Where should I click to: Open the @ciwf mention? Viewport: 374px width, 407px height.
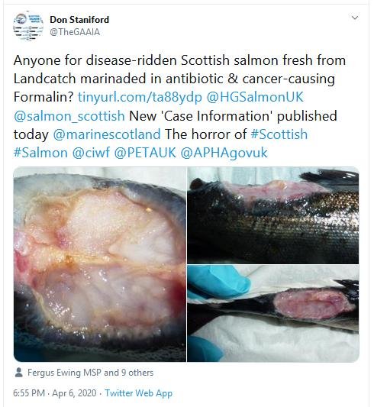tap(91, 153)
